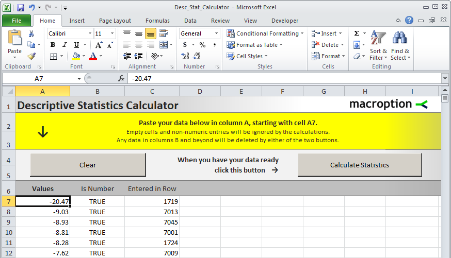Click the AutoSum sigma icon

tap(357, 33)
